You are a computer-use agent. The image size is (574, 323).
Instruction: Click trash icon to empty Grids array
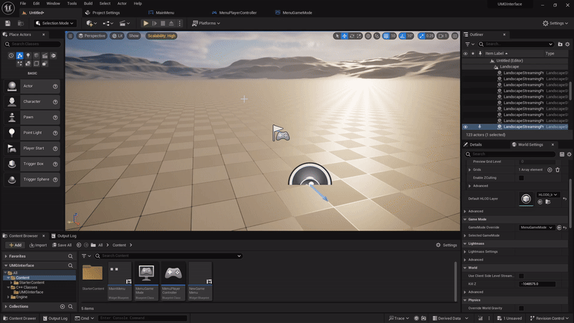point(557,170)
